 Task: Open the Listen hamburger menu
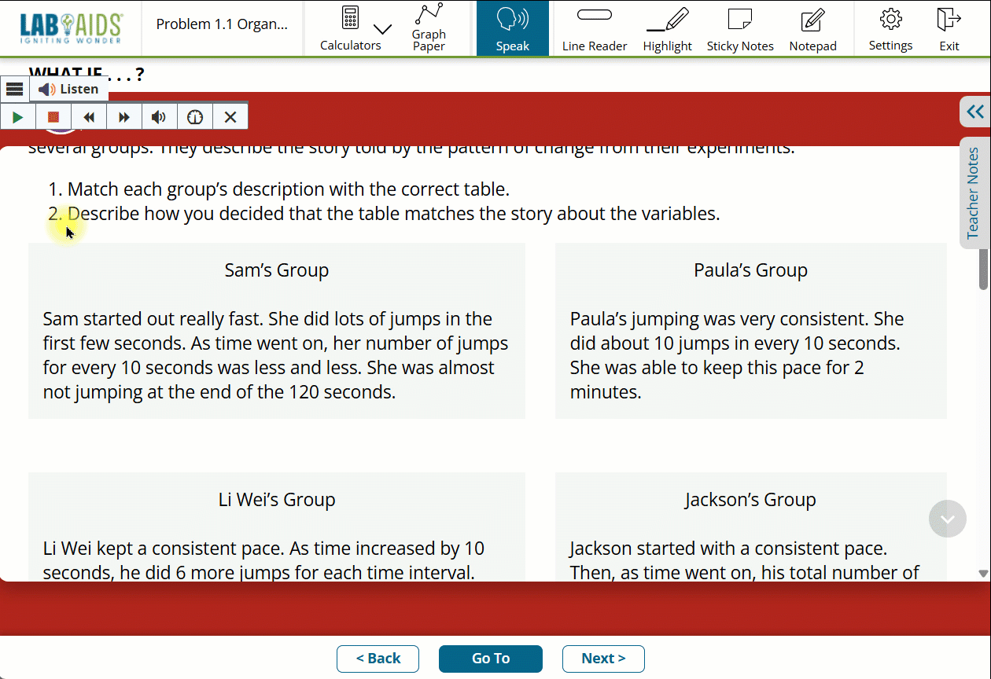point(14,89)
